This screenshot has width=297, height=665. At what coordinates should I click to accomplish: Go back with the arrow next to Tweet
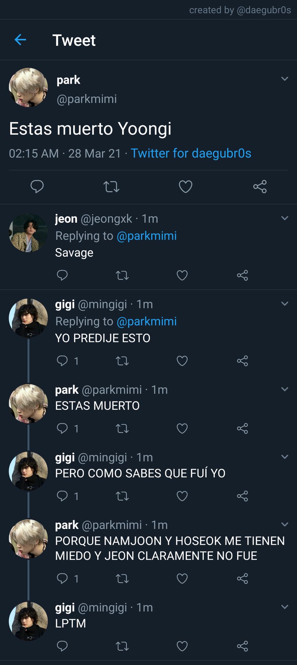(x=20, y=40)
